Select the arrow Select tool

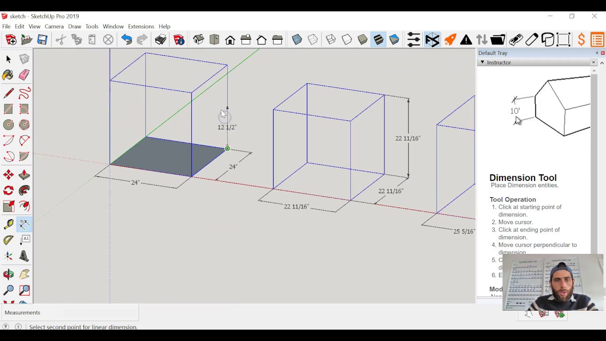pos(8,59)
